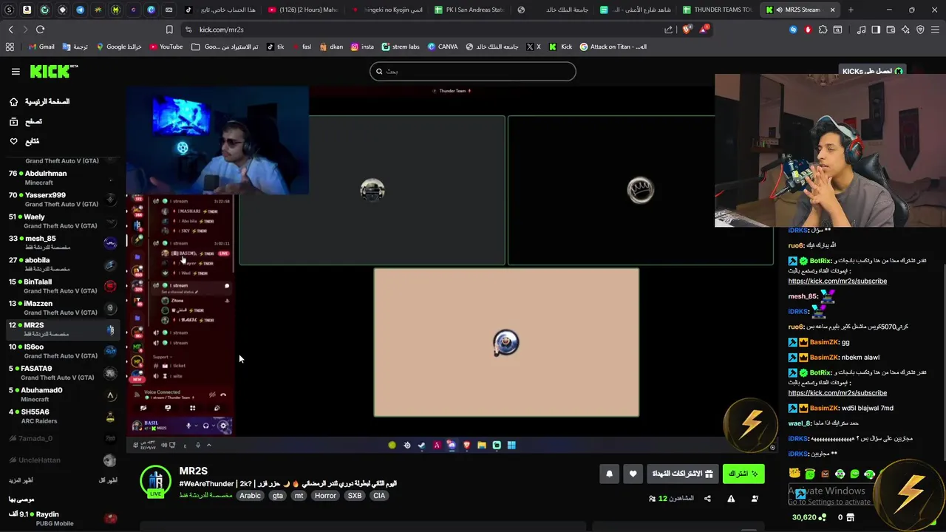Focus the Kick search input field

click(x=473, y=71)
